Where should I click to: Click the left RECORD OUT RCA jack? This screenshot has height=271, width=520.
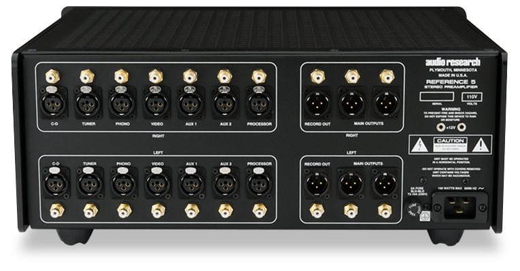click(x=317, y=211)
